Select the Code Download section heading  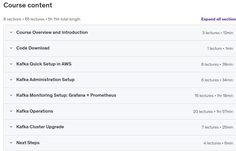click(33, 48)
